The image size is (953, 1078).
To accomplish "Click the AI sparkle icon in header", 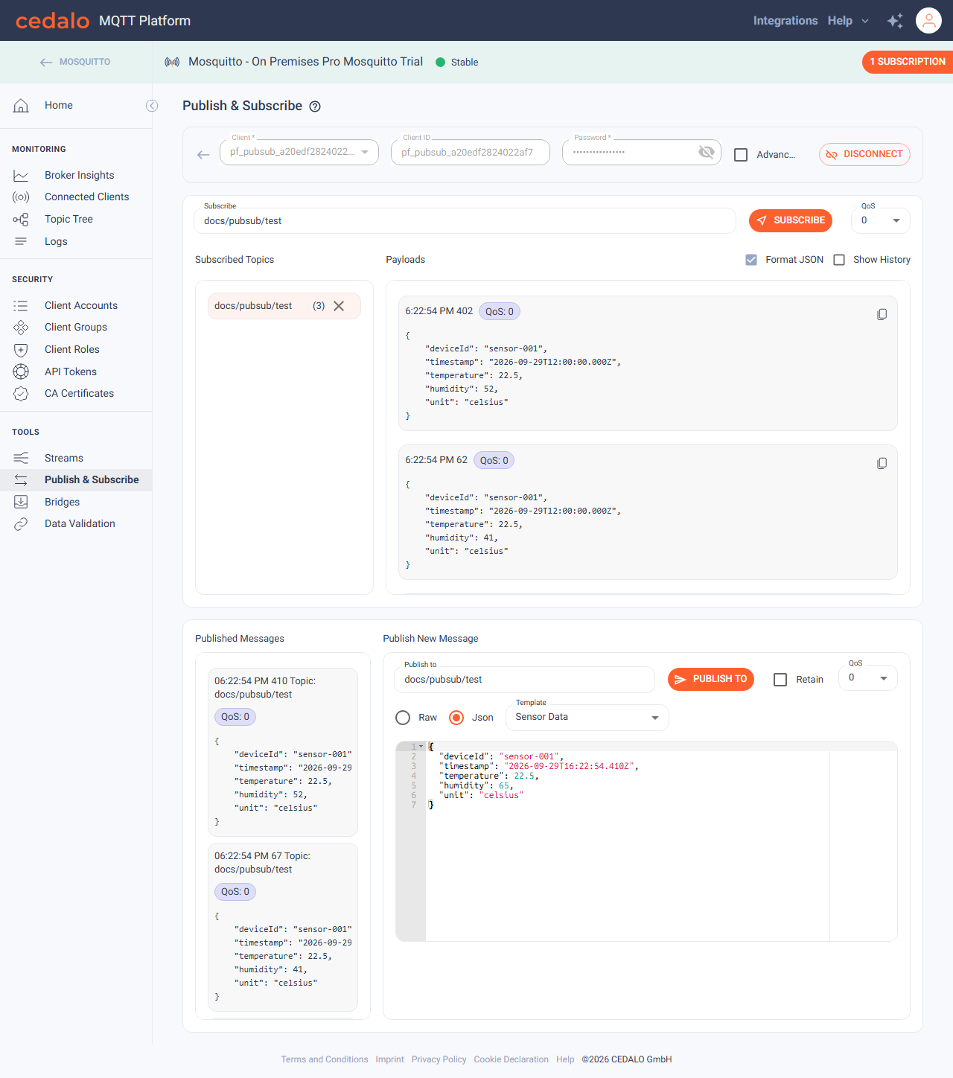I will [895, 21].
